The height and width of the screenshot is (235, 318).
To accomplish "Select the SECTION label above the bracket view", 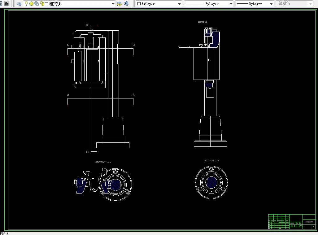I will [x=103, y=162].
